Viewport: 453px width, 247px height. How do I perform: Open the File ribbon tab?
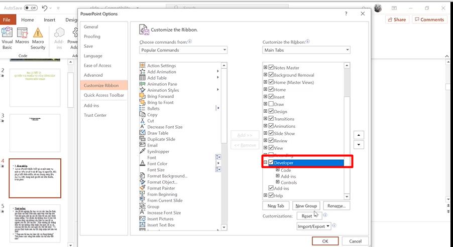(7, 20)
